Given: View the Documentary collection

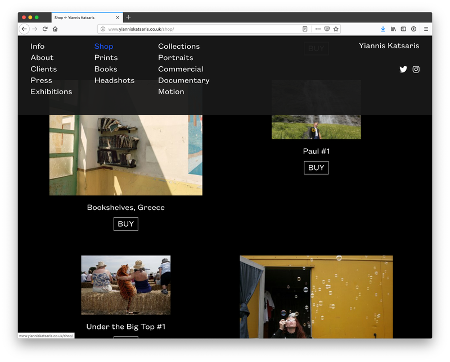Looking at the screenshot, I should [184, 80].
